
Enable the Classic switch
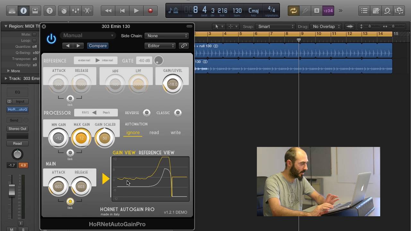point(178,113)
